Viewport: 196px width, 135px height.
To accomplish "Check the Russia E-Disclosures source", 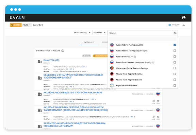I will pos(175,57).
